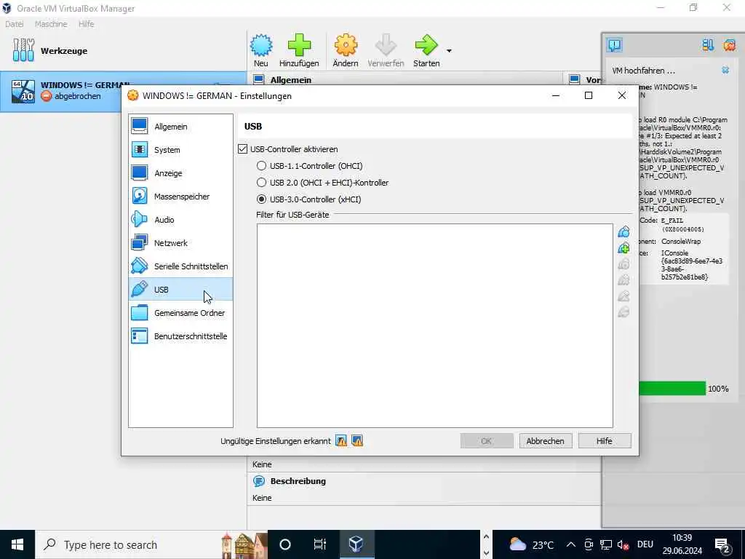Click the disabled OK button
This screenshot has height=559, width=745.
[487, 440]
